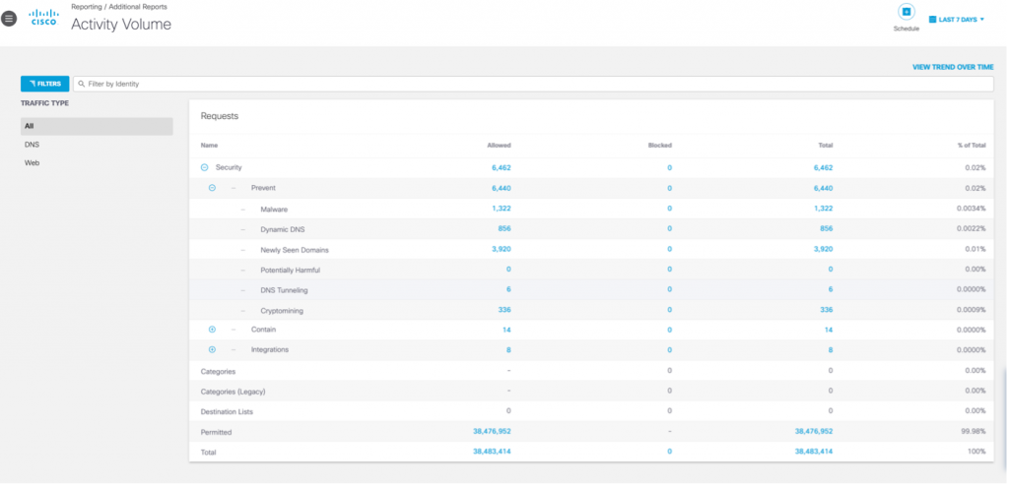Collapse the Security row
Viewport: 1009px width, 486px height.
[x=204, y=168]
